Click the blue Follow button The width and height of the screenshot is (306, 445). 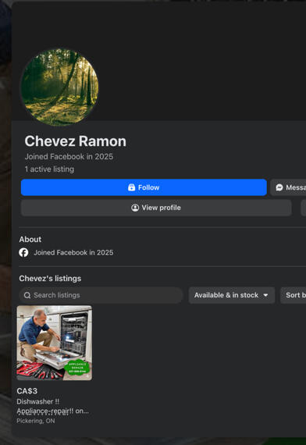[x=144, y=187]
